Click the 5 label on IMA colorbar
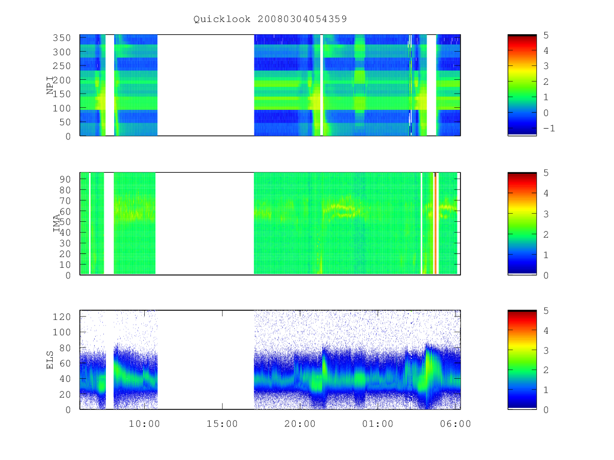Image resolution: width=614 pixels, height=460 pixels. [x=546, y=173]
